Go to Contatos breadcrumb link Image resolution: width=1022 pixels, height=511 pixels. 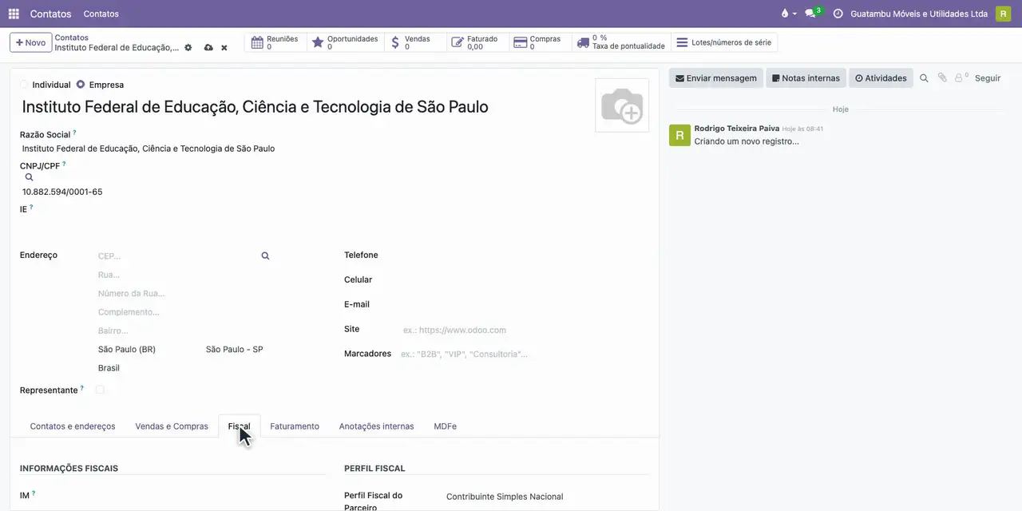click(x=72, y=38)
